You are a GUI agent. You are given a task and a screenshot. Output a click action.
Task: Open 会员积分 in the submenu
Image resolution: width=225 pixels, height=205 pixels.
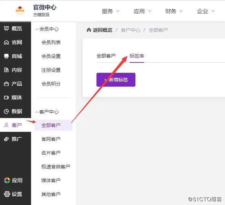51,84
